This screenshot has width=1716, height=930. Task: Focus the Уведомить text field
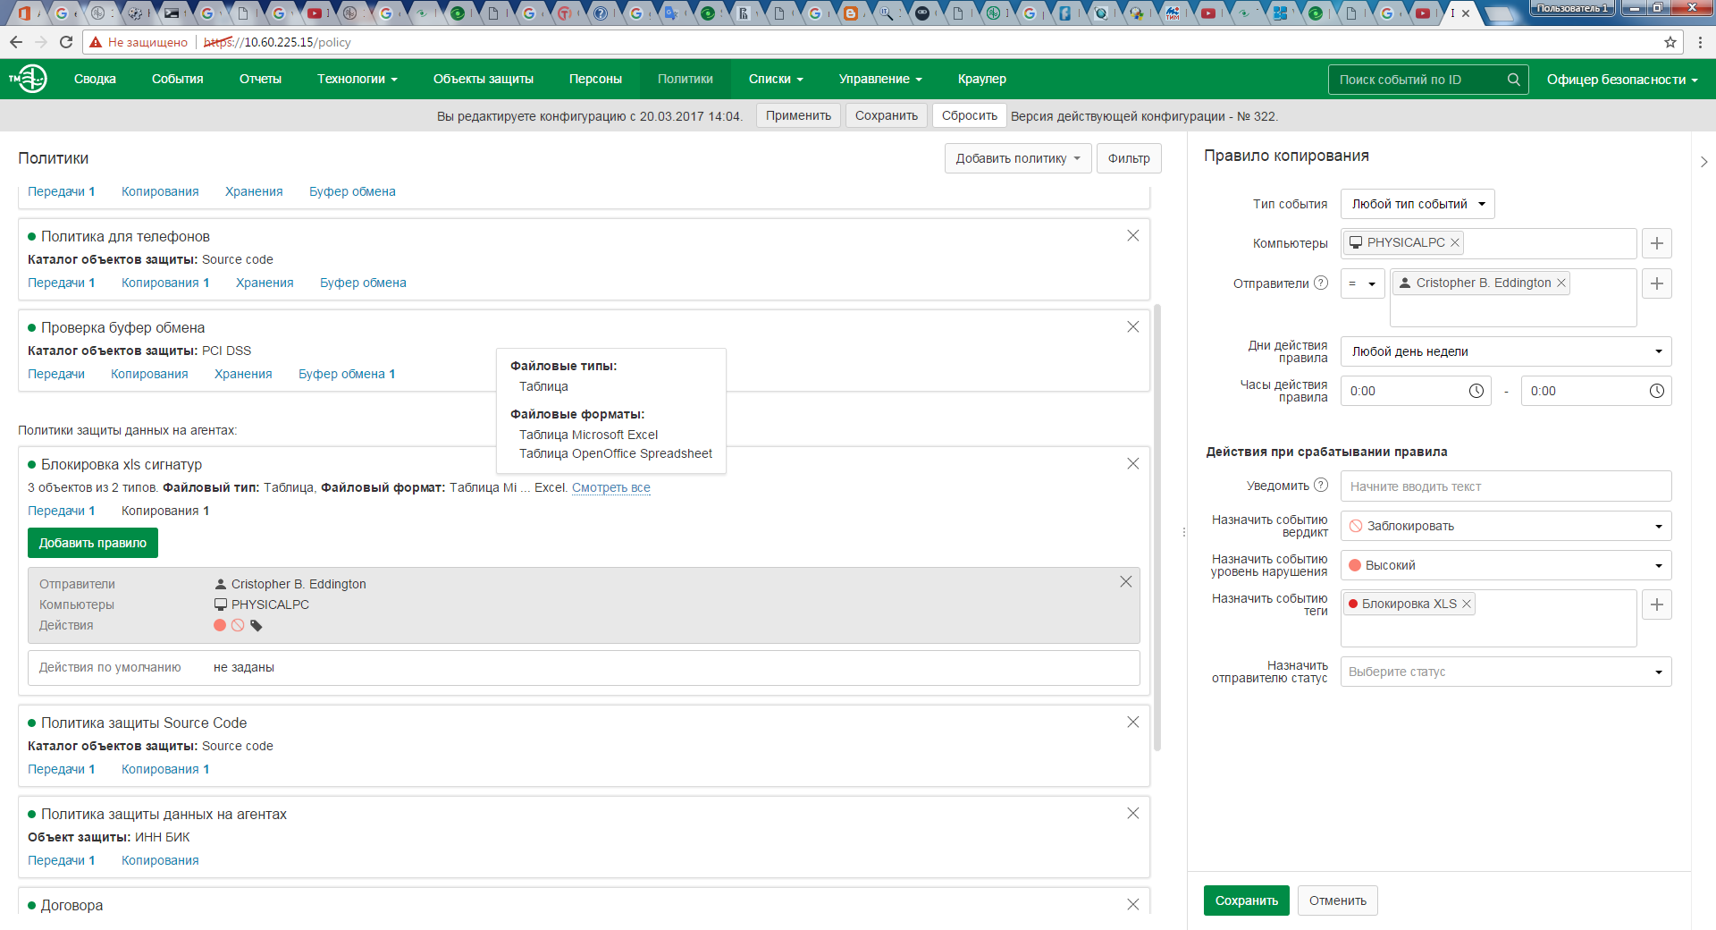(1506, 486)
